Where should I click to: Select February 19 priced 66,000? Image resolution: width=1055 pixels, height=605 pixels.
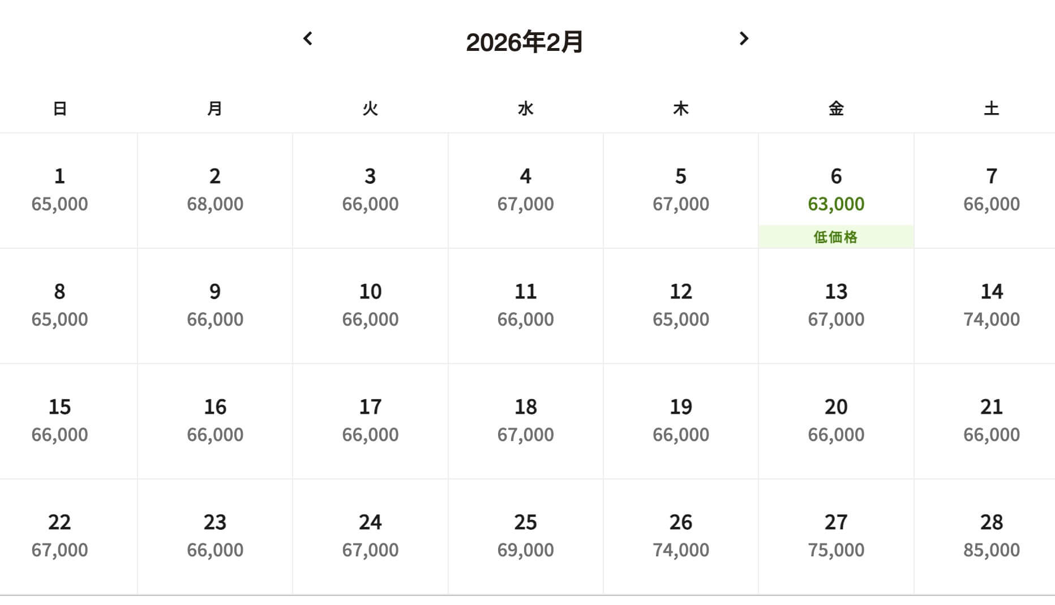(x=681, y=420)
